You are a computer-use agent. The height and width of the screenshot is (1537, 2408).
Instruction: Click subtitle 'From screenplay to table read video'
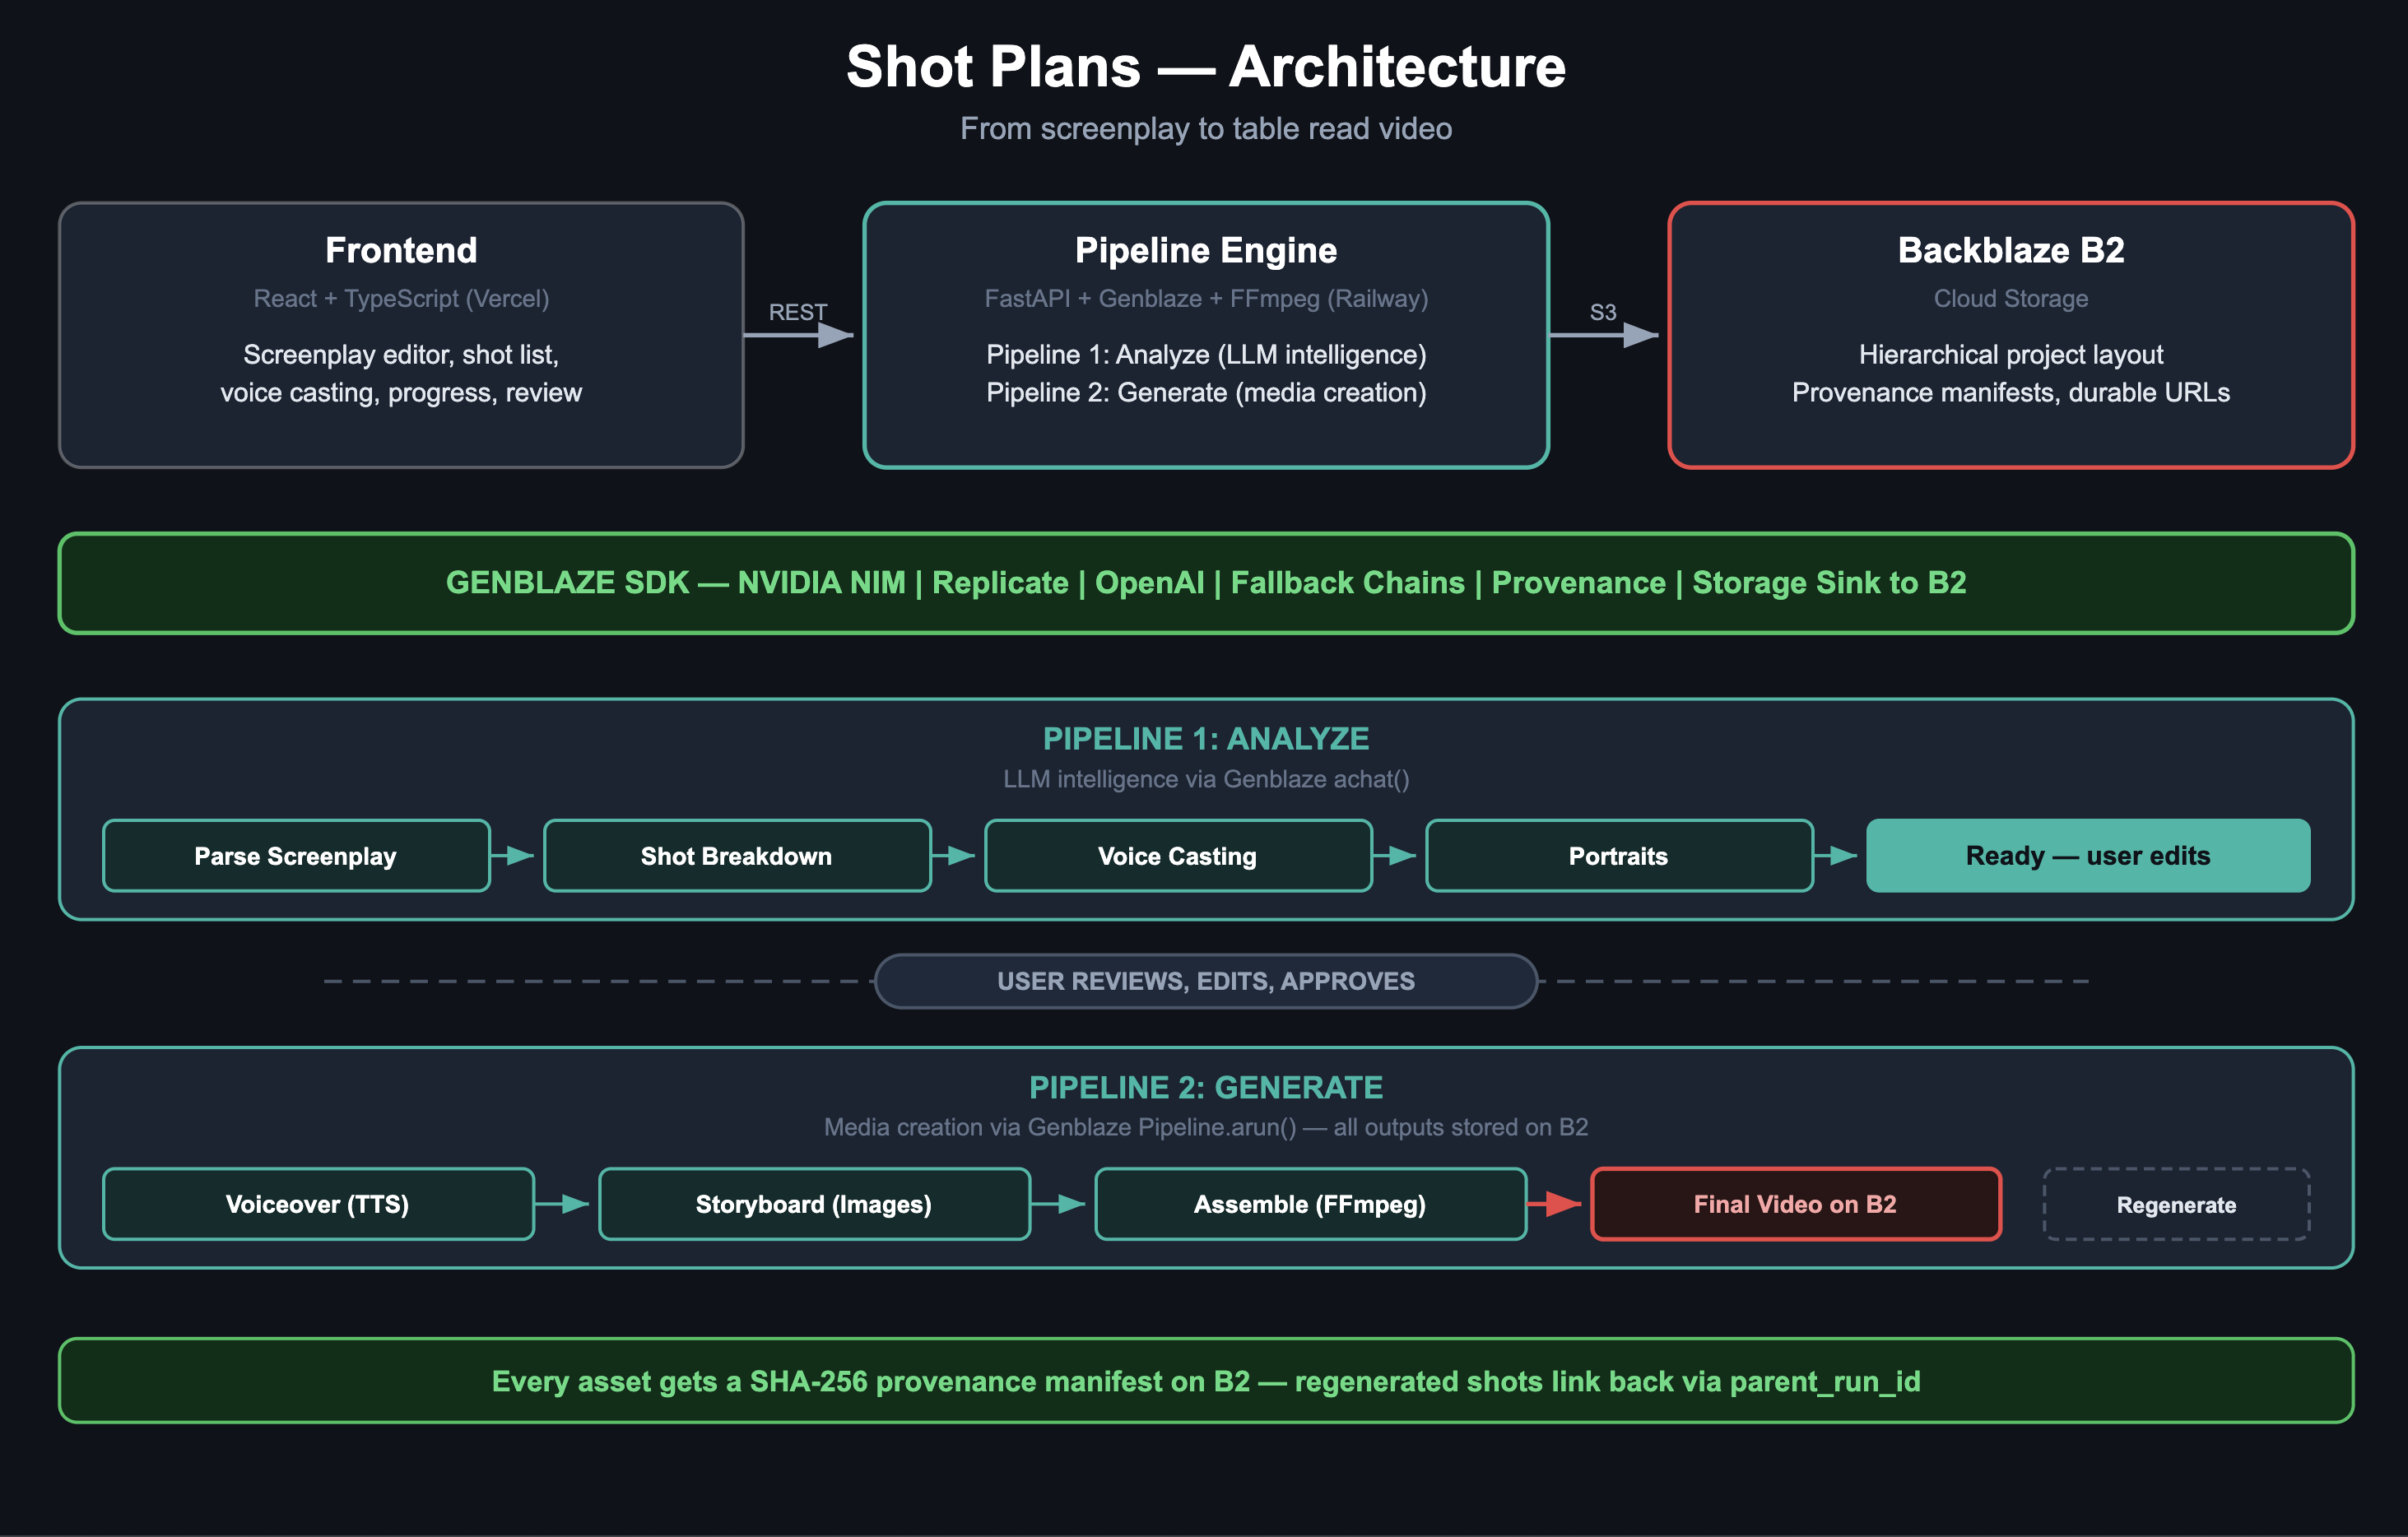pyautogui.click(x=1206, y=129)
